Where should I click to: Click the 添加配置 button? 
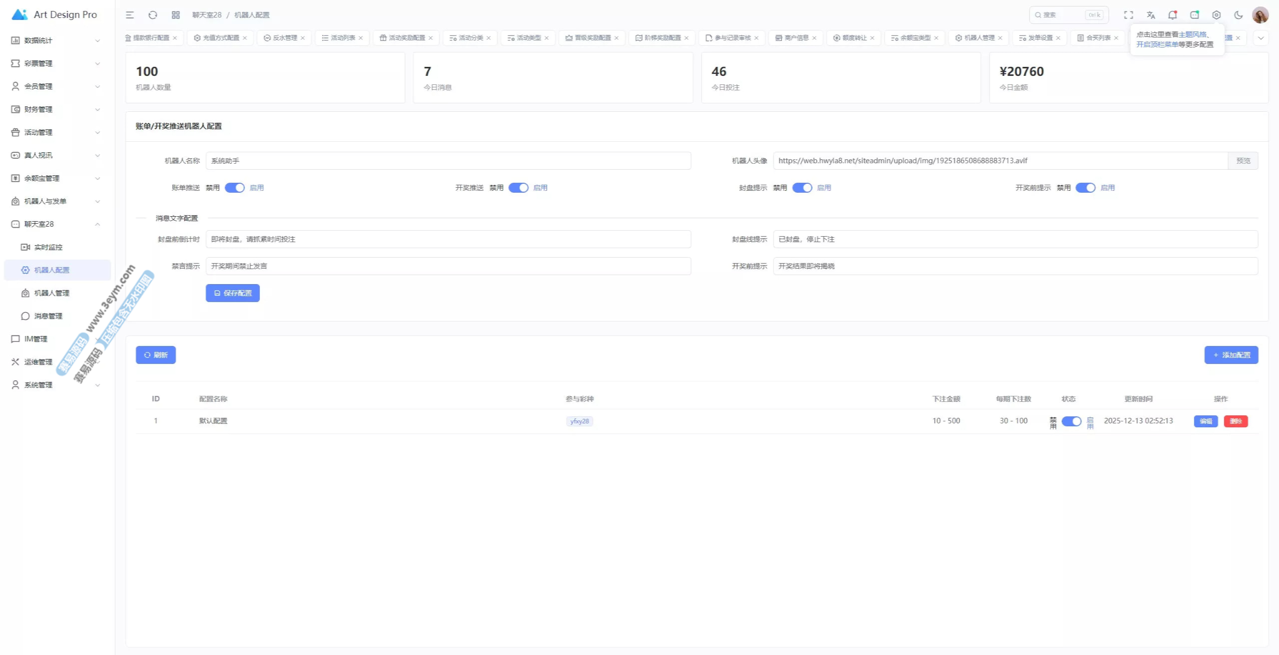point(1231,355)
